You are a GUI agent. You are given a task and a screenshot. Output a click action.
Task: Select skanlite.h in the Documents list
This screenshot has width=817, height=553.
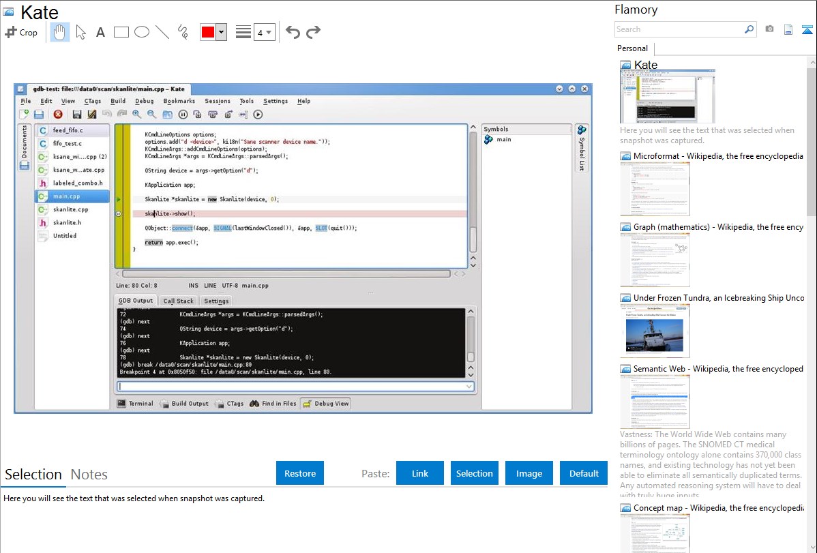click(72, 222)
